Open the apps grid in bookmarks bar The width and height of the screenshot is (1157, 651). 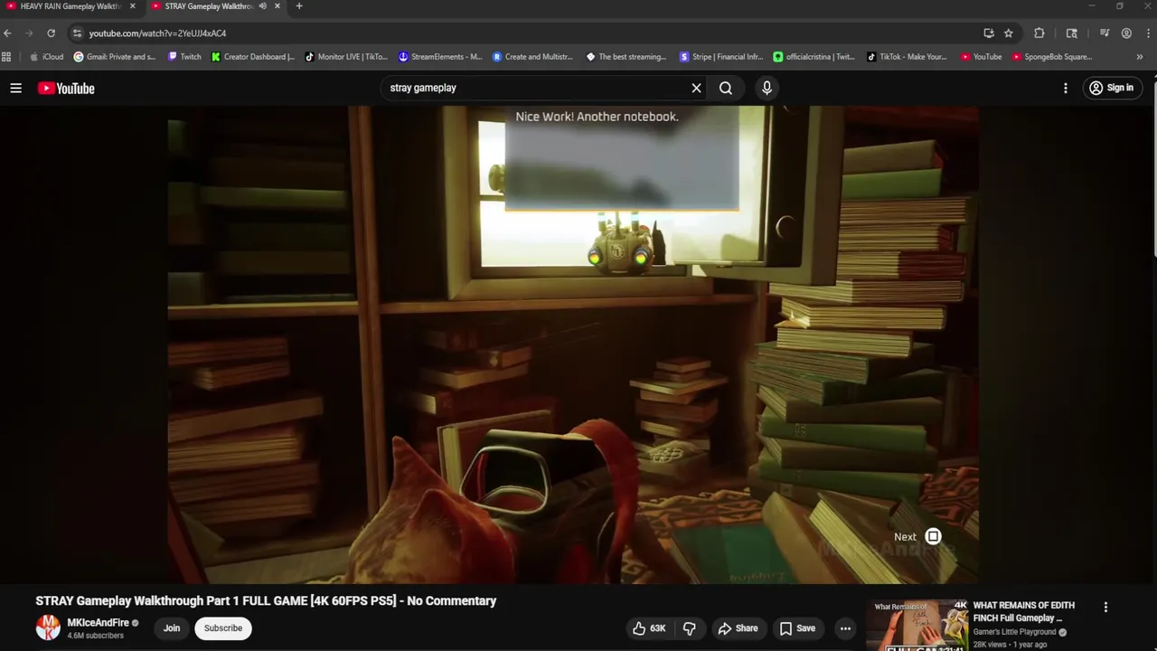coord(6,57)
